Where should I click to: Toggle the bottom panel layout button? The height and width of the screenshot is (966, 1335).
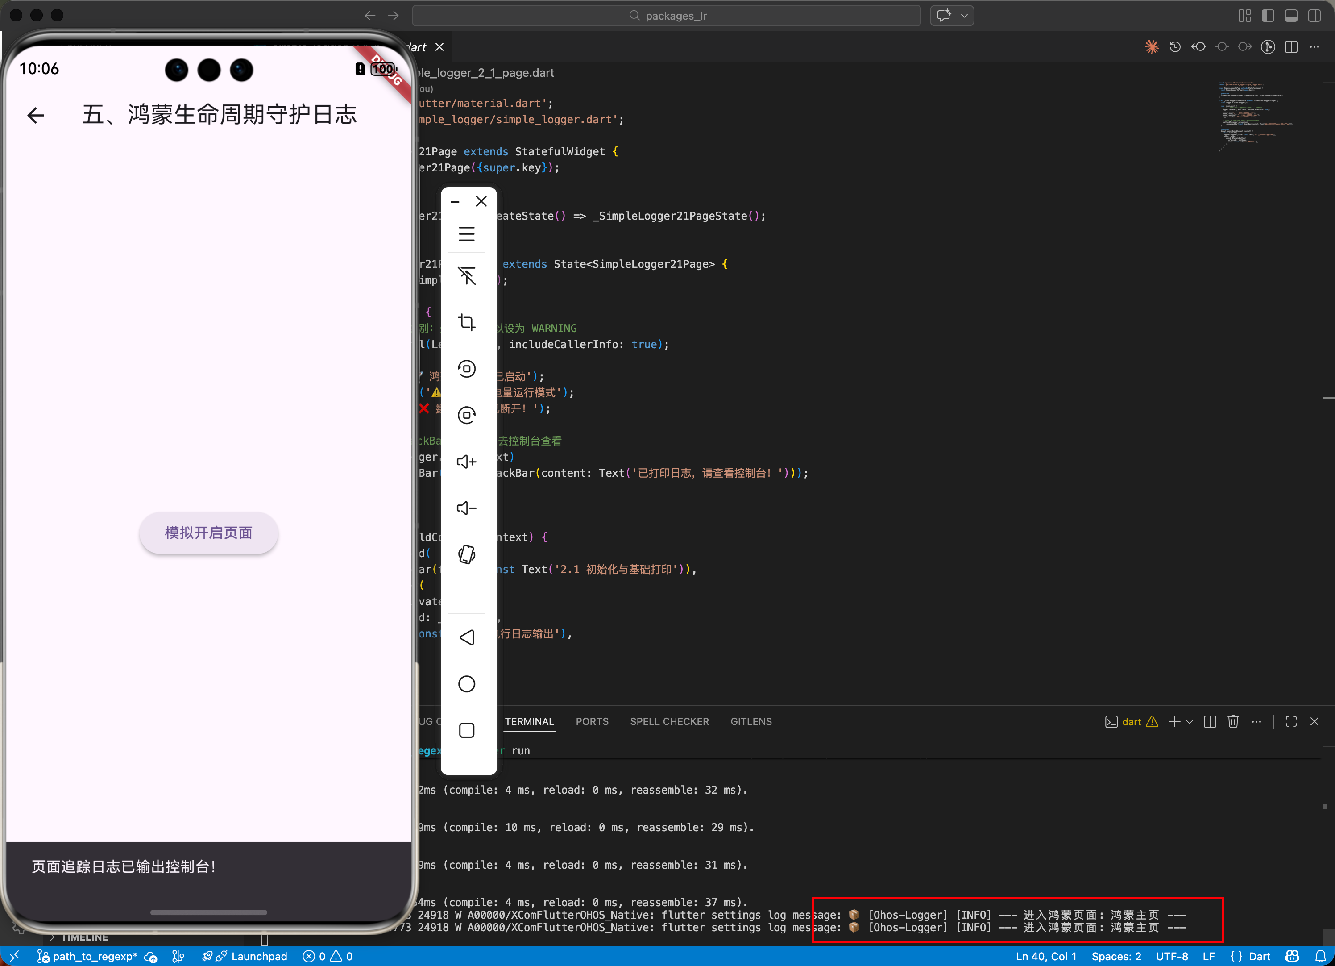(1291, 16)
